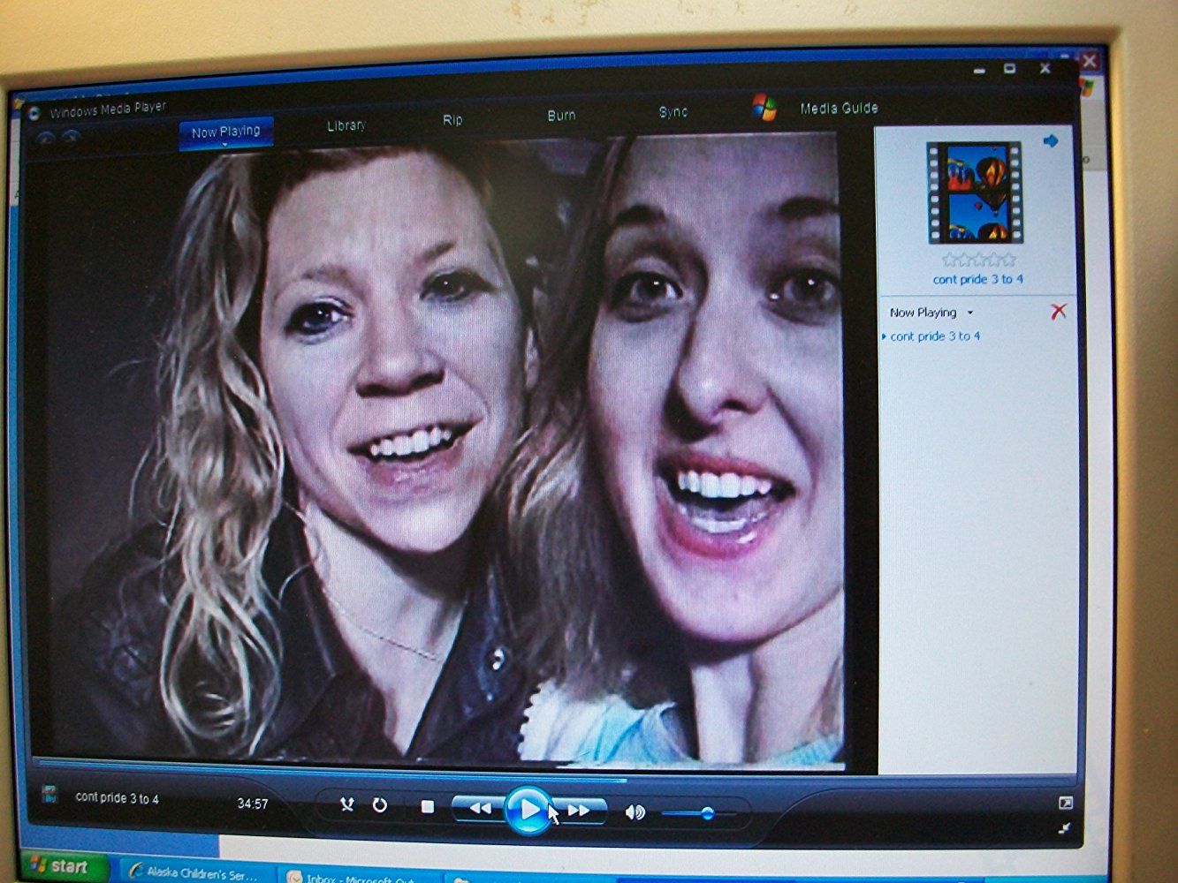Viewport: 1178px width, 883px height.
Task: Open the Burn tab
Action: click(561, 115)
